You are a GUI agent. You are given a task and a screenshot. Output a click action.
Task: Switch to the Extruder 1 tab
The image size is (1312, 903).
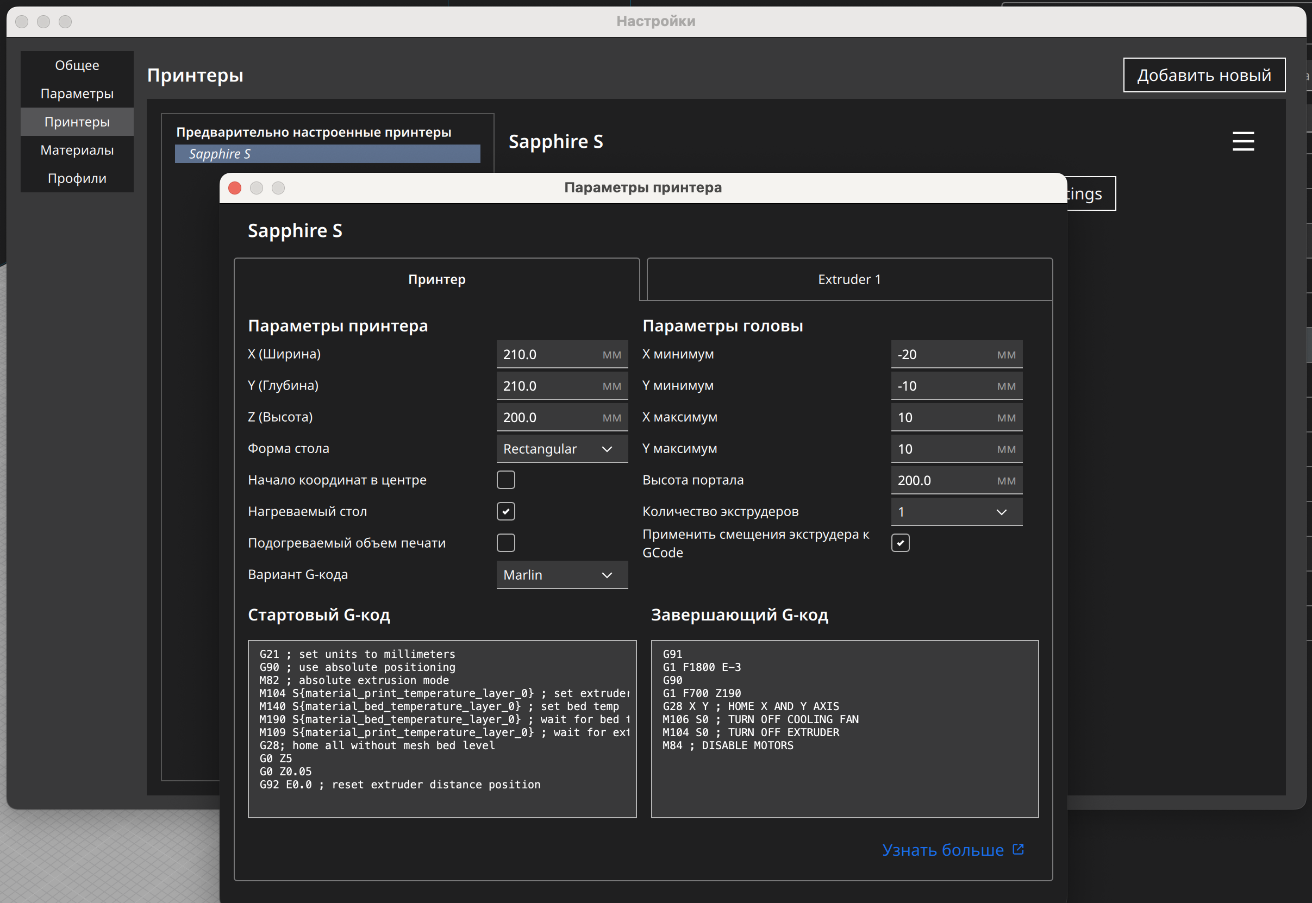[x=849, y=279]
